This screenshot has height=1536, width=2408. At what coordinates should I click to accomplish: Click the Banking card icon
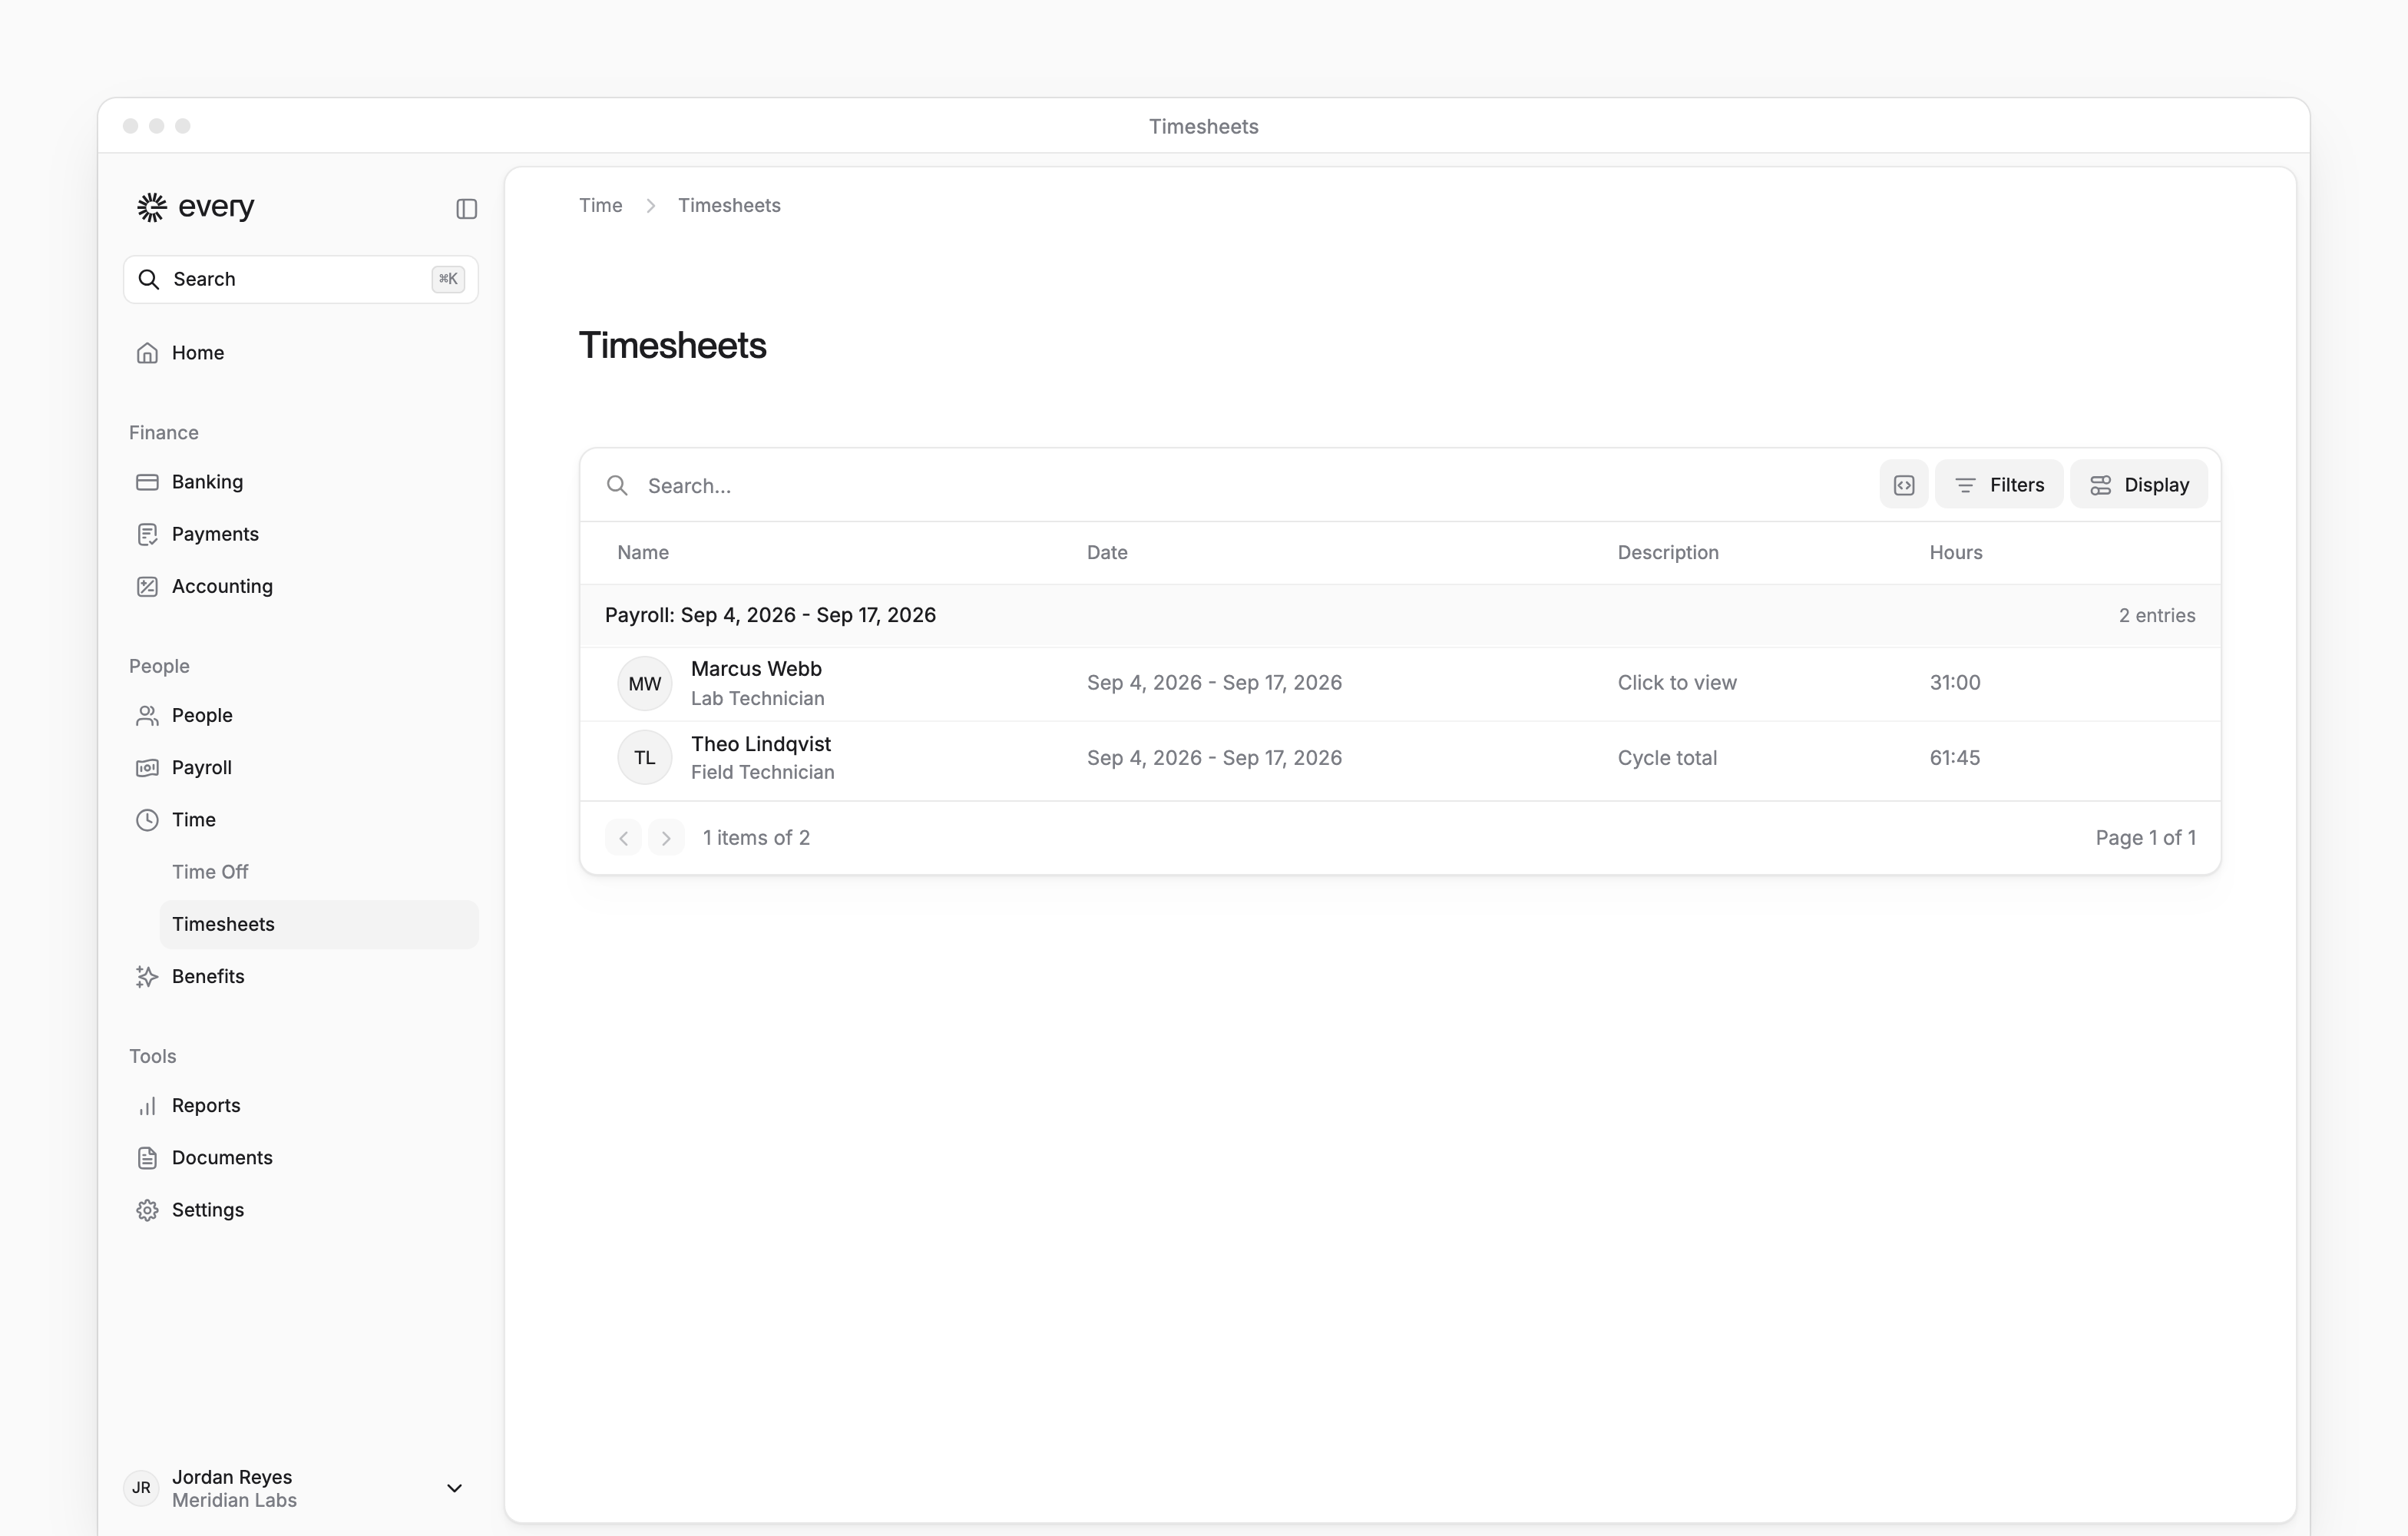147,482
